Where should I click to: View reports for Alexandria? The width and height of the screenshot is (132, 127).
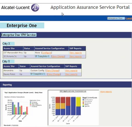[71, 70]
